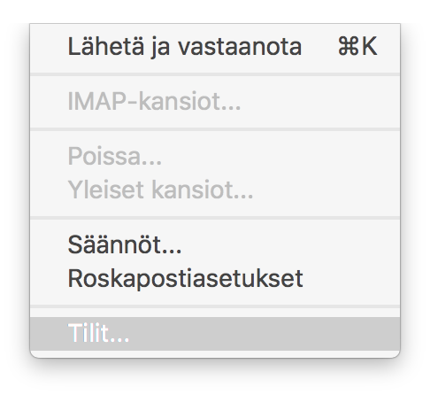Choose Säännöt... to manage rules

coord(215,244)
